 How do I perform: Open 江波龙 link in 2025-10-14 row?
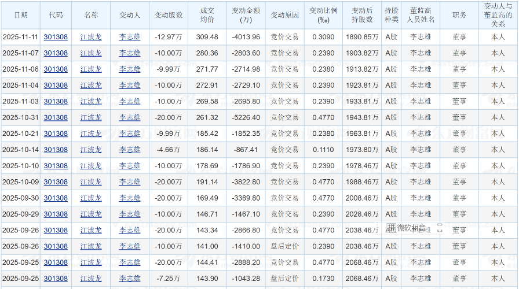pos(91,150)
